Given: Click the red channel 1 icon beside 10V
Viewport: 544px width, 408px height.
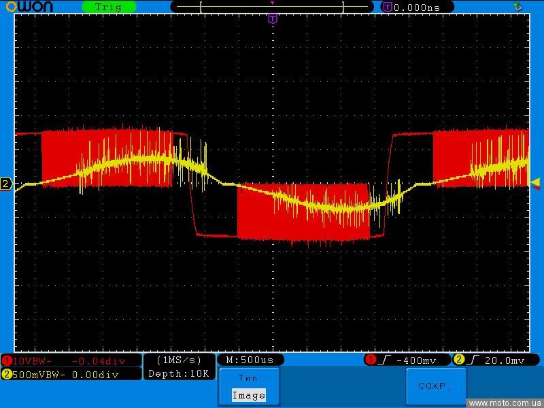Looking at the screenshot, I should point(7,360).
